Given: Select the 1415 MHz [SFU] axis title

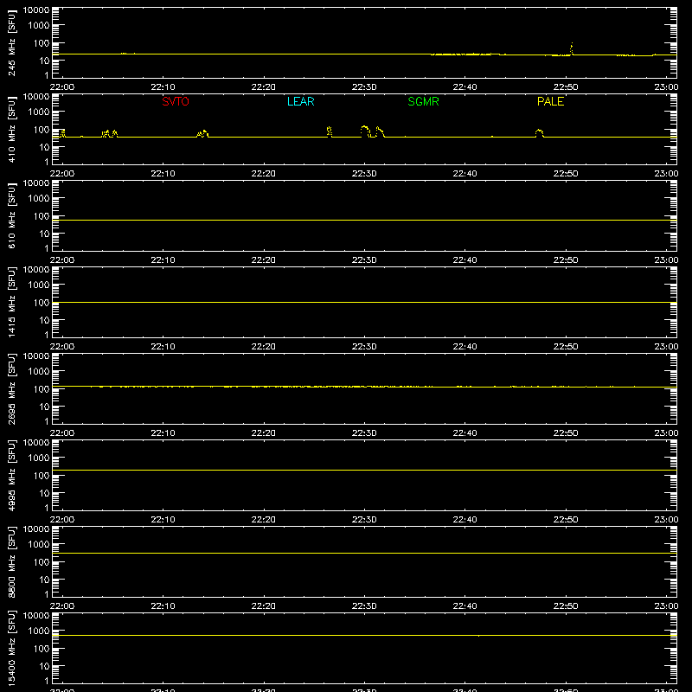Looking at the screenshot, I should (11, 302).
